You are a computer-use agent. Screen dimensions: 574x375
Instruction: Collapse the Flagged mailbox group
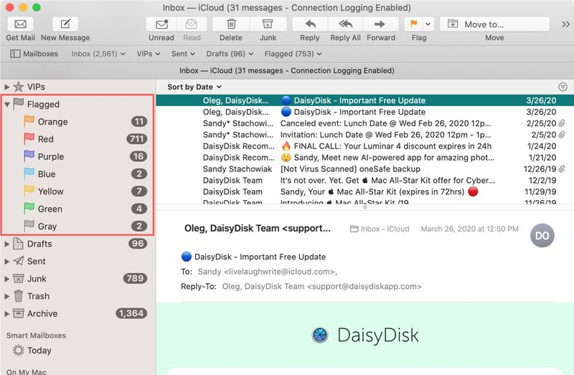6,104
